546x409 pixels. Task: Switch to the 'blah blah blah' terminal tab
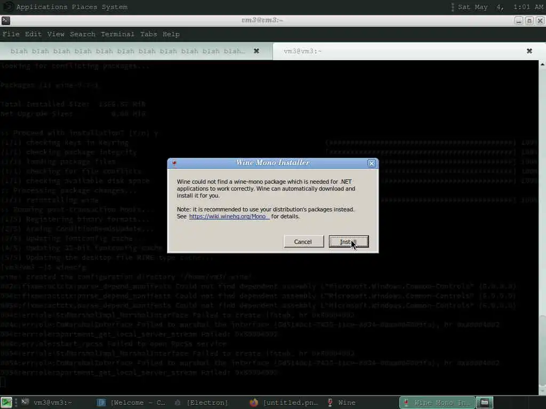(136, 51)
